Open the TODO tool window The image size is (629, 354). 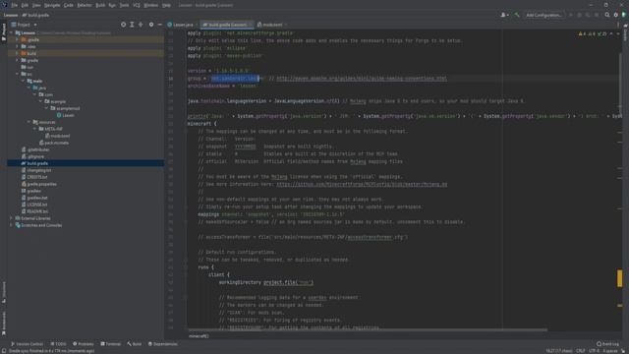click(x=59, y=344)
